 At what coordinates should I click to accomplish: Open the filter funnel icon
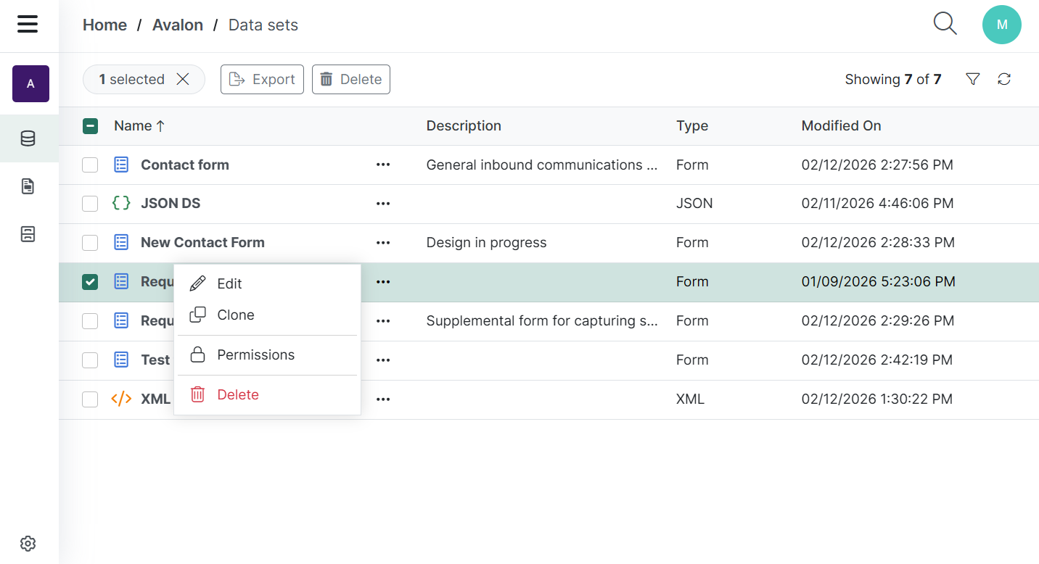point(973,80)
